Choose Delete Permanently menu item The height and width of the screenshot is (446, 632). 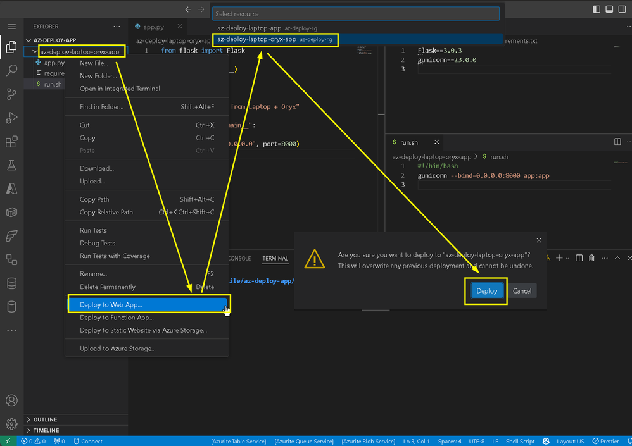148,287
